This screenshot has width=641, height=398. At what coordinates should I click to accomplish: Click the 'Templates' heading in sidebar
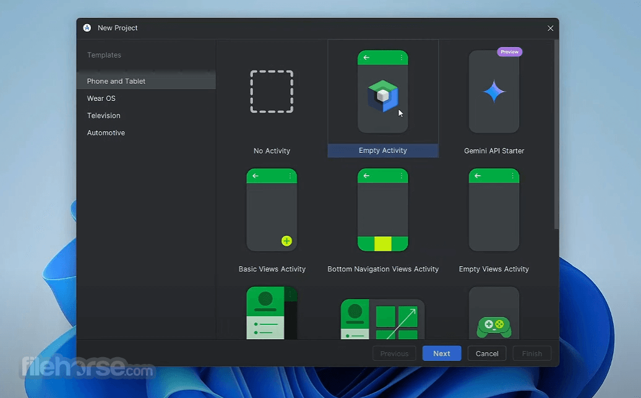104,55
